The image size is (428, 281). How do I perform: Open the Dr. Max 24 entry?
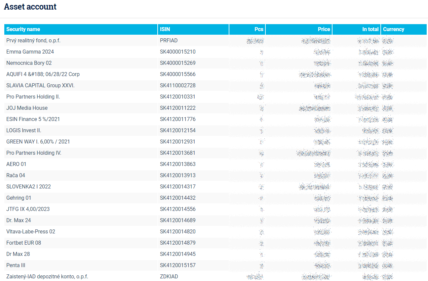[19, 220]
